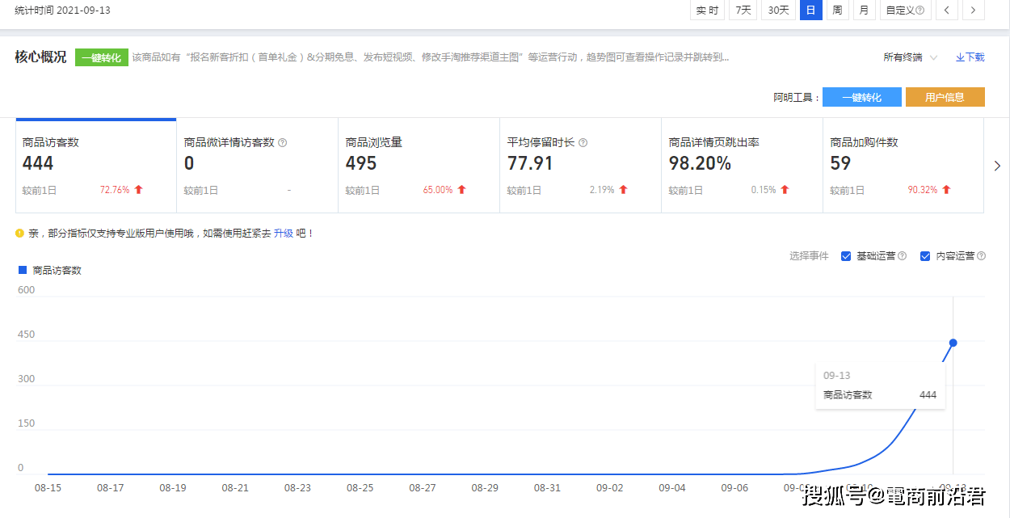This screenshot has width=1010, height=518.
Task: Click the next date arrow icon
Action: point(974,10)
